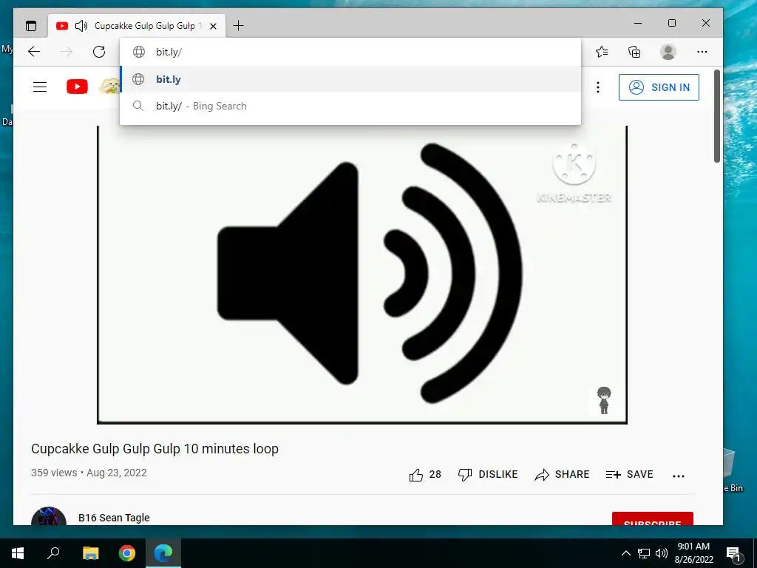
Task: Open the volume tray icon
Action: (x=662, y=553)
